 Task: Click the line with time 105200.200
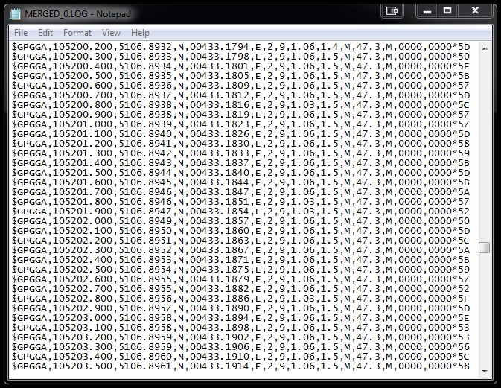point(241,47)
